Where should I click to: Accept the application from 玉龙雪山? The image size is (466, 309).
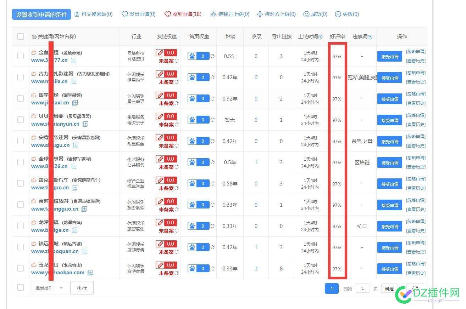[390, 269]
